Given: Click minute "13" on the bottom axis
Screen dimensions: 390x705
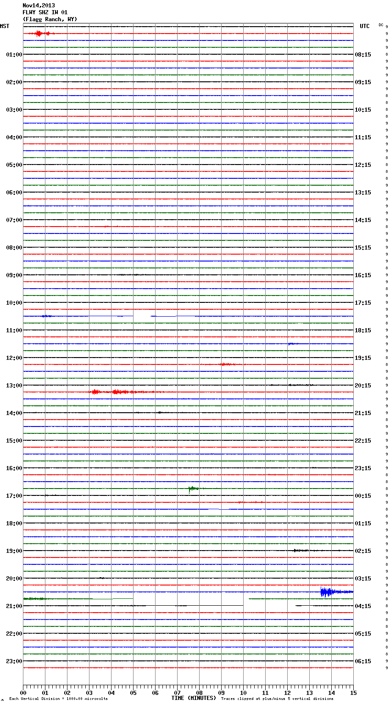Looking at the screenshot, I should click(x=309, y=693).
